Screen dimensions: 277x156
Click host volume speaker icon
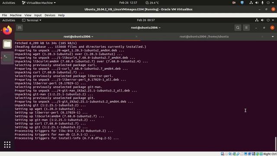click(x=257, y=3)
